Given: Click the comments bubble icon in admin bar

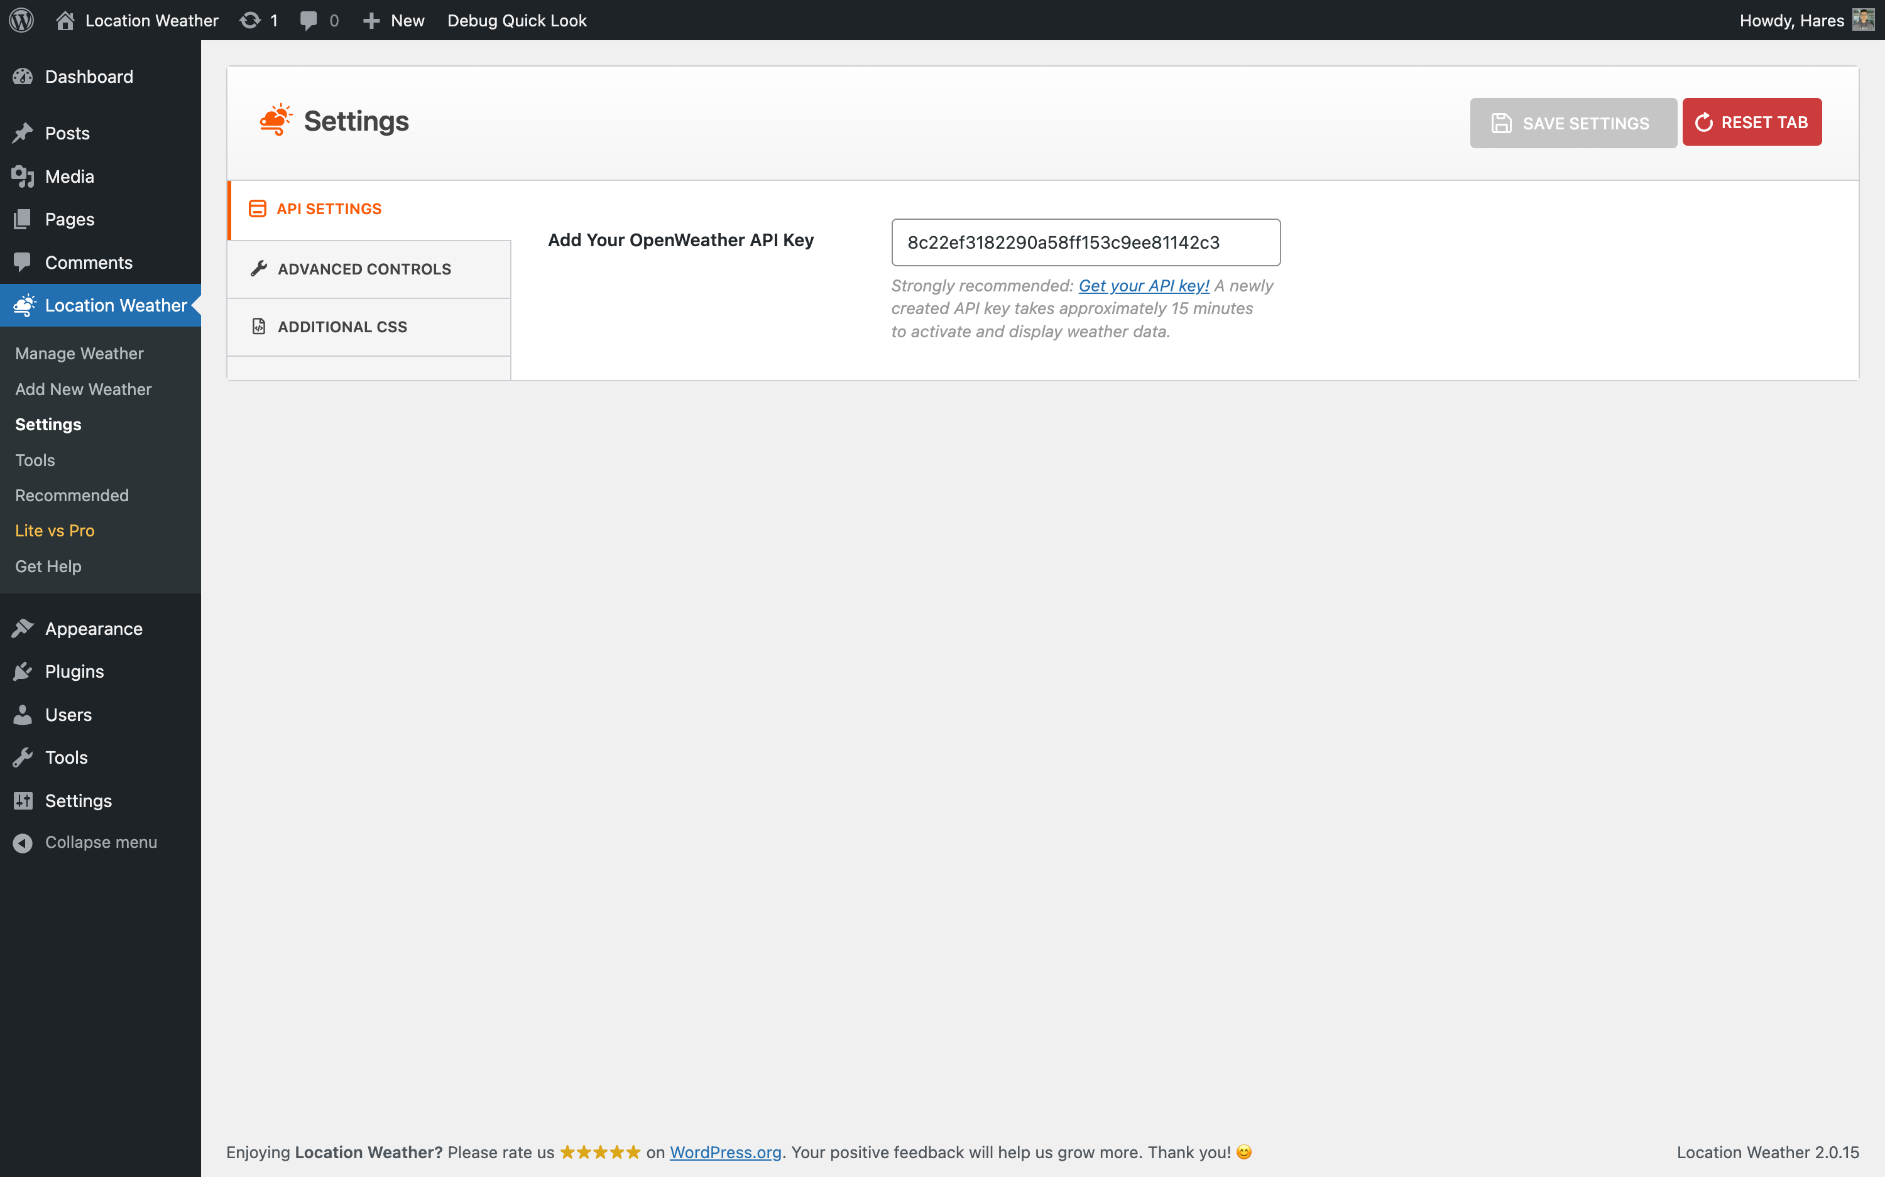Looking at the screenshot, I should 309,20.
